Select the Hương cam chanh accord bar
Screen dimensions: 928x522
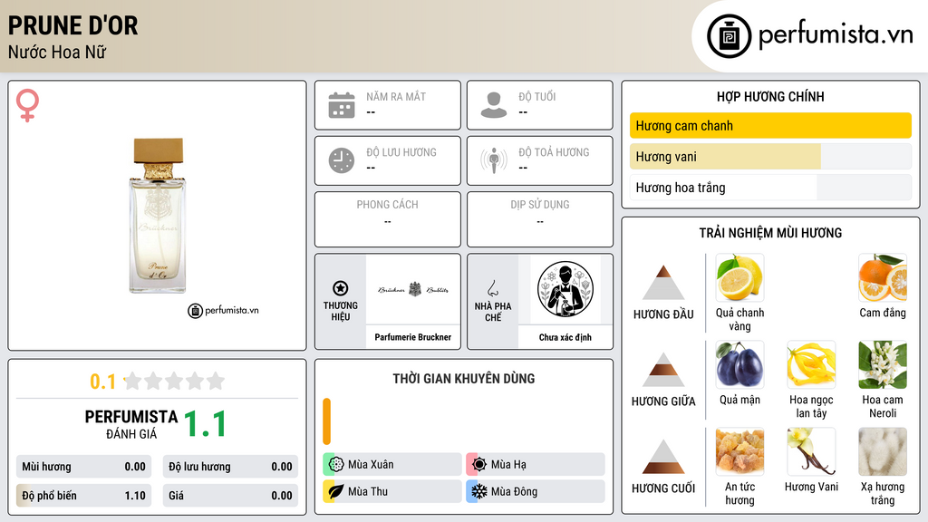(x=770, y=125)
